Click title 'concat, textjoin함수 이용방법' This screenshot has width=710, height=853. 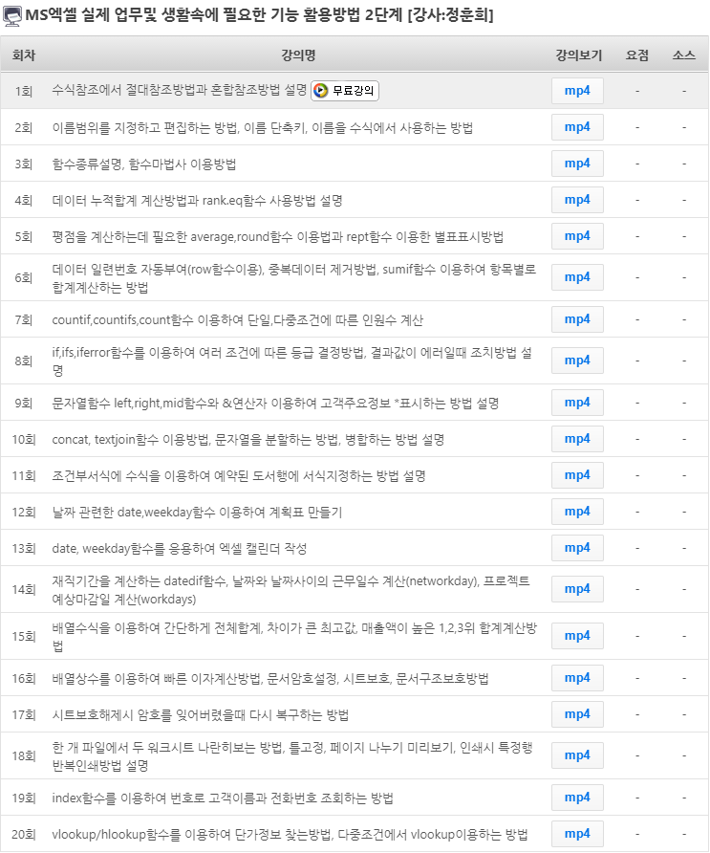pyautogui.click(x=247, y=440)
